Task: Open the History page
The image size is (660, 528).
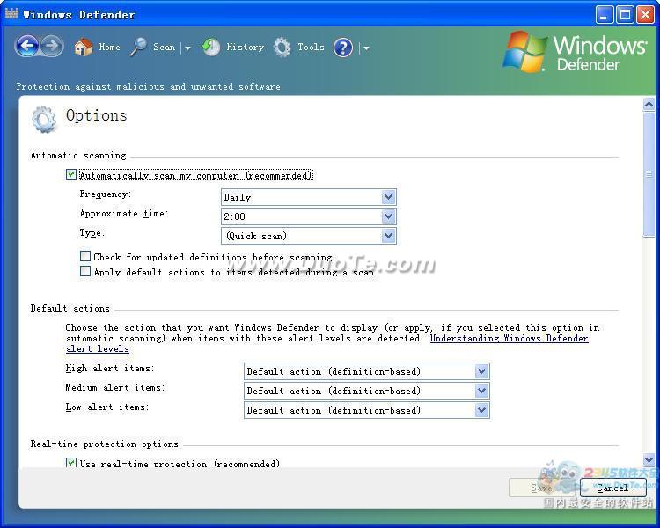Action: pyautogui.click(x=245, y=47)
